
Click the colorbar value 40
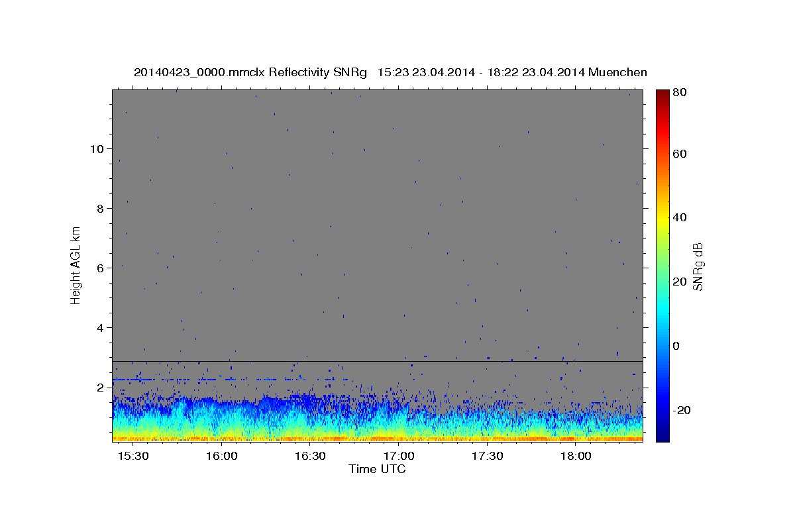point(679,217)
